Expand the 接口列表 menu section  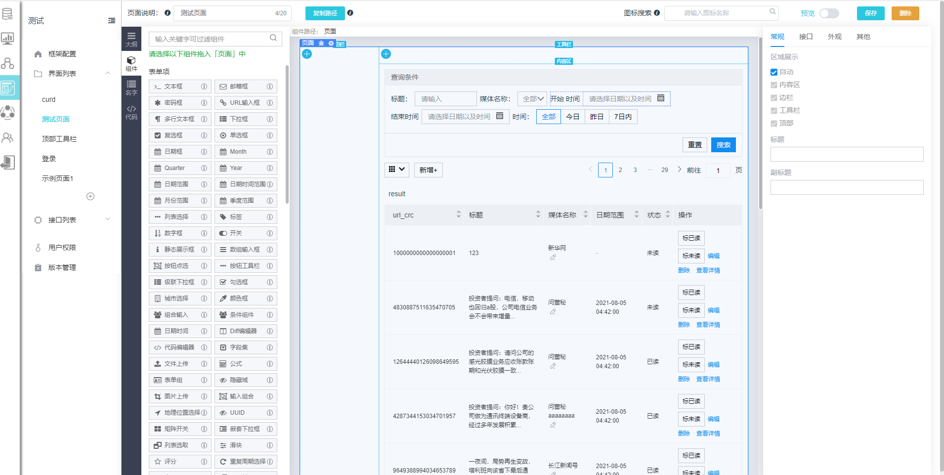(108, 219)
